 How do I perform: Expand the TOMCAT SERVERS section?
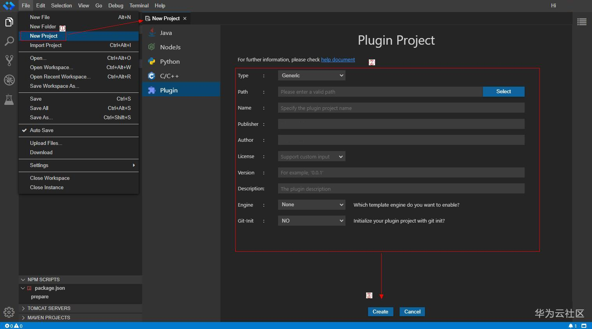coord(49,308)
